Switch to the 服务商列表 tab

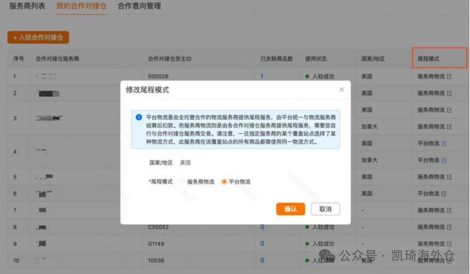point(27,6)
